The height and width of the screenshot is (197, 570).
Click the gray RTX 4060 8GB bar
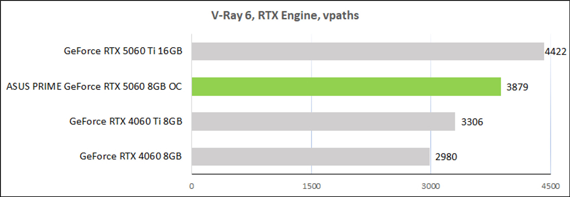311,157
